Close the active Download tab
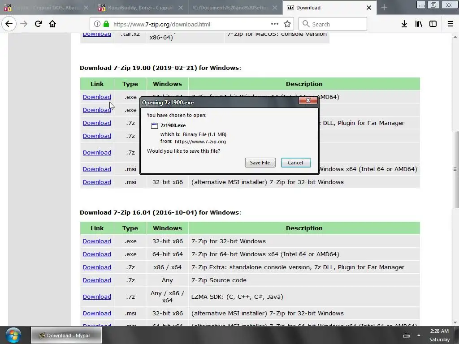 point(369,8)
